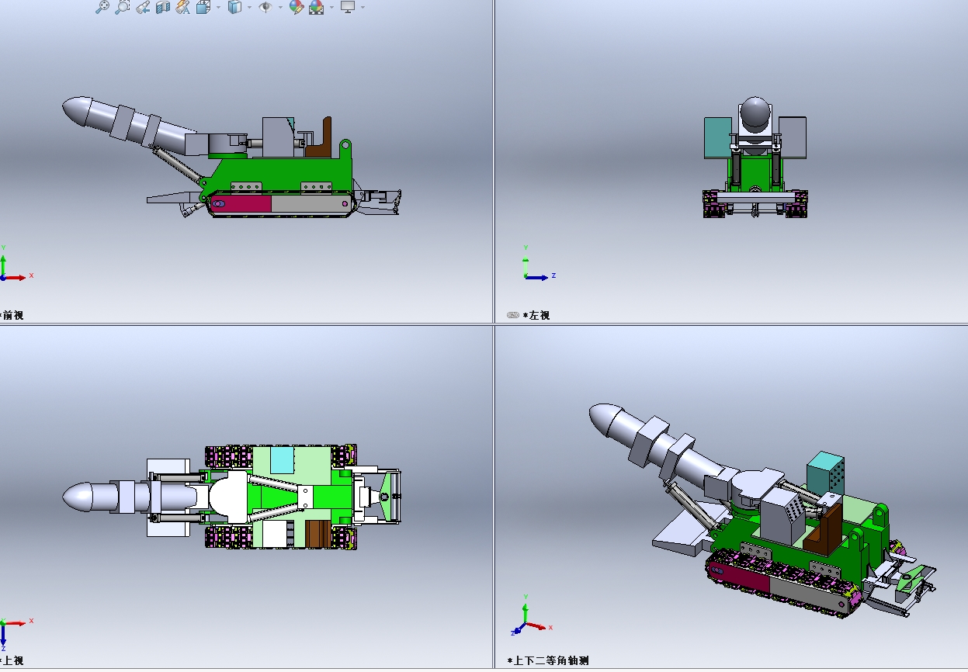Select the gray dome in the left view
Image resolution: width=968 pixels, height=672 pixels.
[755, 113]
